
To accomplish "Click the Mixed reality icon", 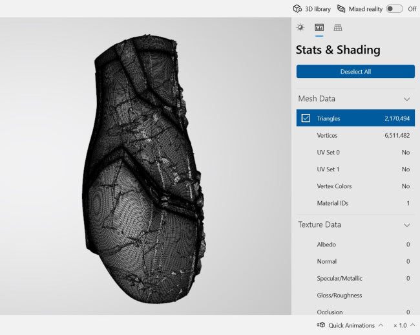I will (x=341, y=9).
